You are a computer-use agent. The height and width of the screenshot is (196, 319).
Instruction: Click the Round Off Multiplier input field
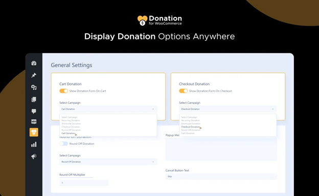(84, 183)
